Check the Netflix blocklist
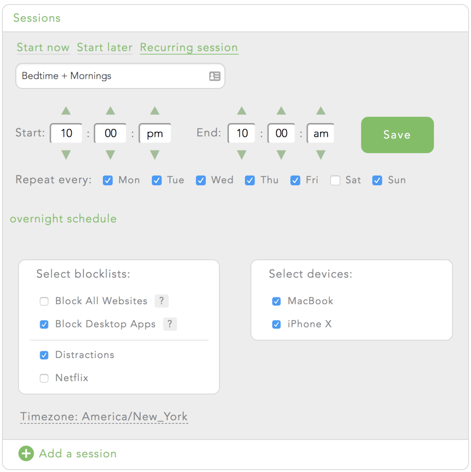 click(x=44, y=378)
